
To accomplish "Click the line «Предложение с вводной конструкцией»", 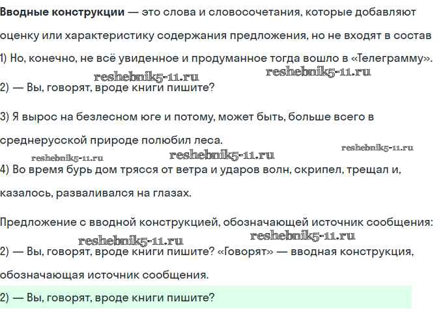I will [x=215, y=222].
